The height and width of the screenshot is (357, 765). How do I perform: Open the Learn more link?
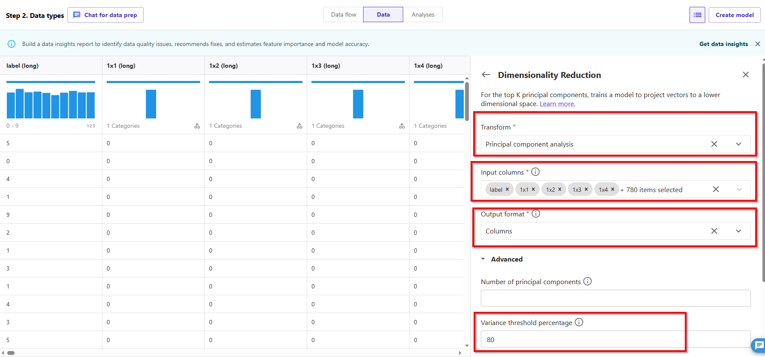click(557, 104)
